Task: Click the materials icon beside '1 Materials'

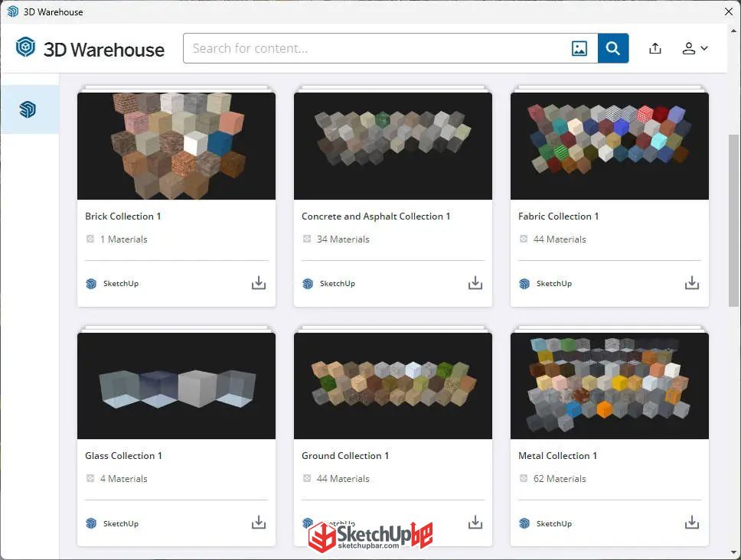Action: point(90,239)
